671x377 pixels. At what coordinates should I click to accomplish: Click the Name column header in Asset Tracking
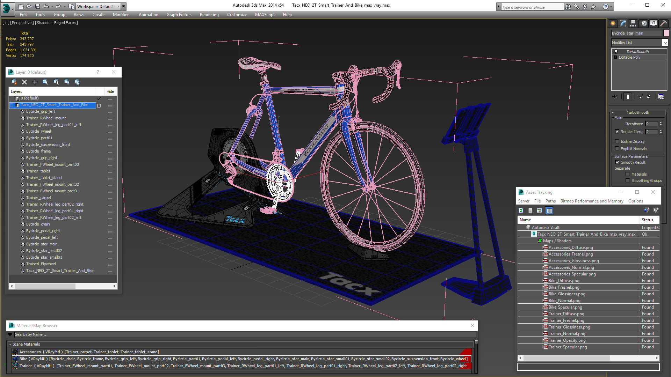pyautogui.click(x=578, y=220)
